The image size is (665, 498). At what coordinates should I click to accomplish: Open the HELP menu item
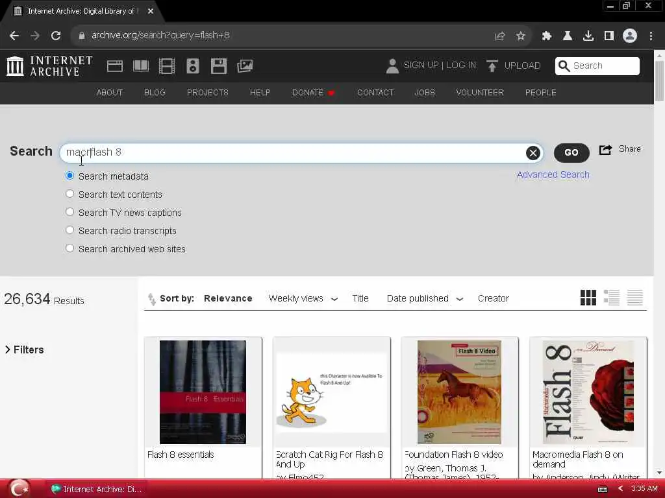260,93
